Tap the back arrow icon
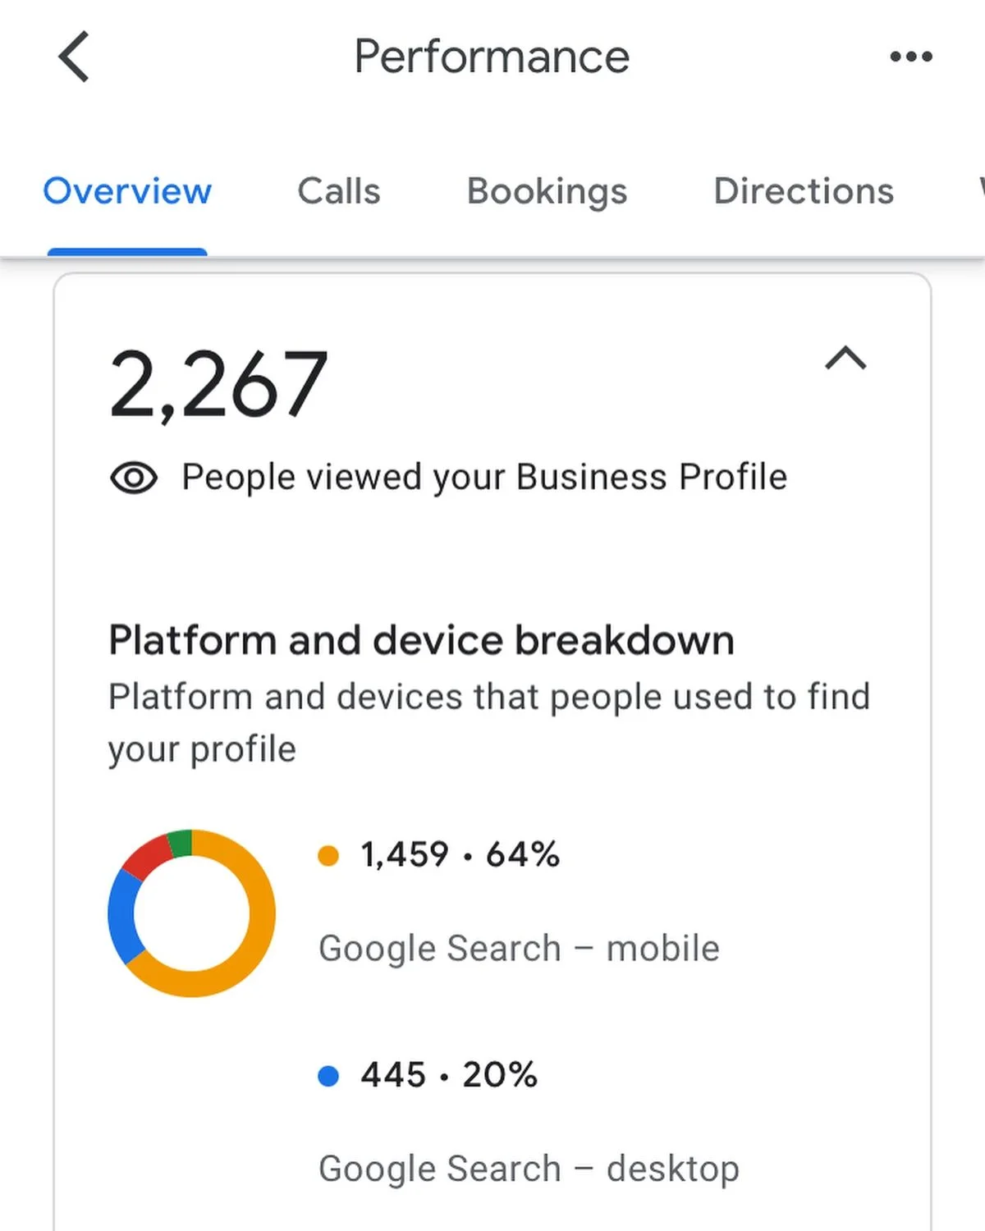The height and width of the screenshot is (1231, 985). pos(74,57)
